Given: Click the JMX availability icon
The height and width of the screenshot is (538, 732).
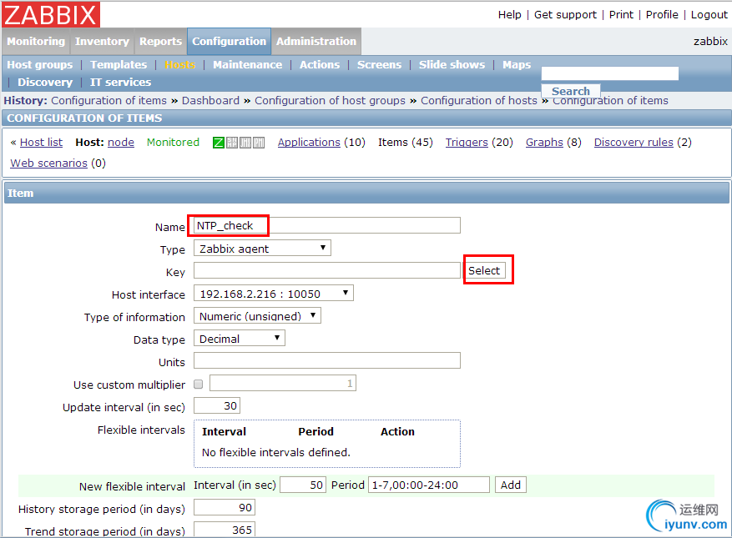Looking at the screenshot, I should click(245, 143).
